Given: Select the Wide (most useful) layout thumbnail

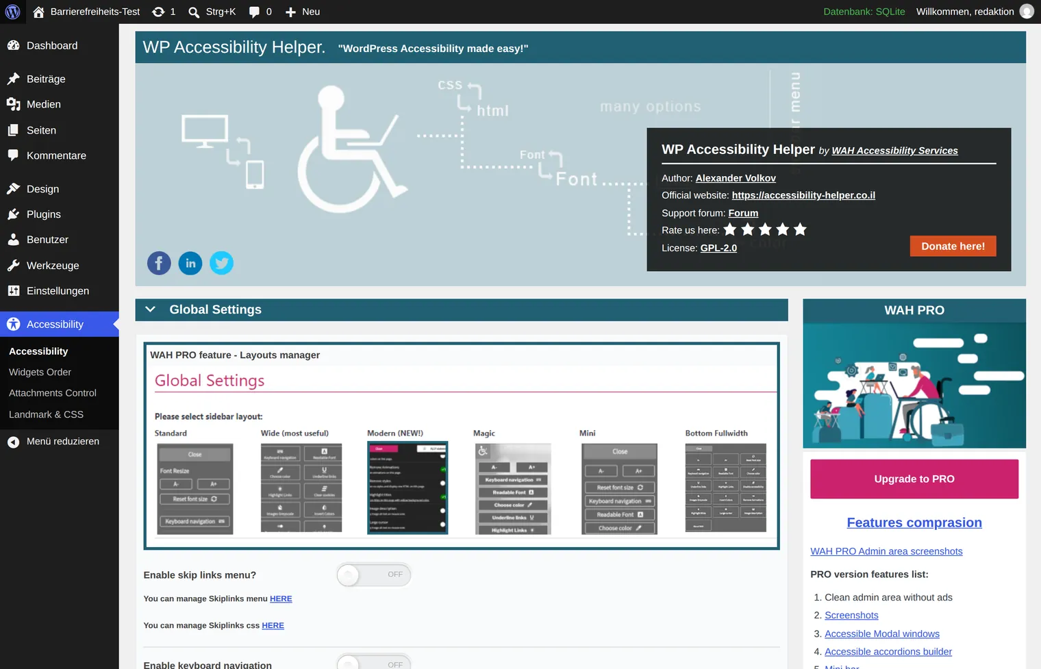Looking at the screenshot, I should tap(301, 488).
